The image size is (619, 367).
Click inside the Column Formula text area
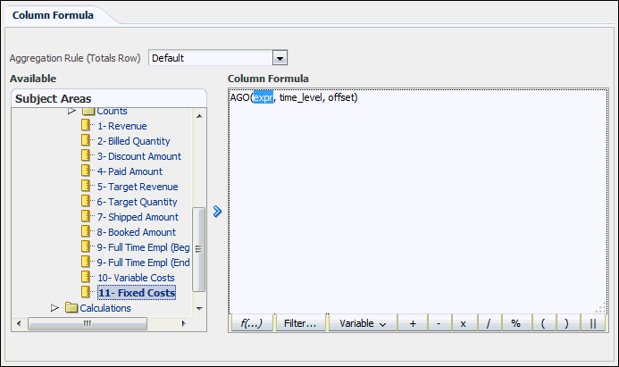418,201
